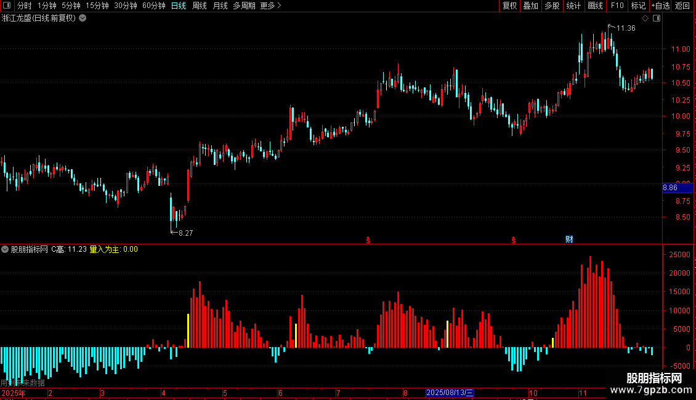This screenshot has width=696, height=400.
Task: Select the 日线 daily chart tab
Action: click(x=179, y=6)
